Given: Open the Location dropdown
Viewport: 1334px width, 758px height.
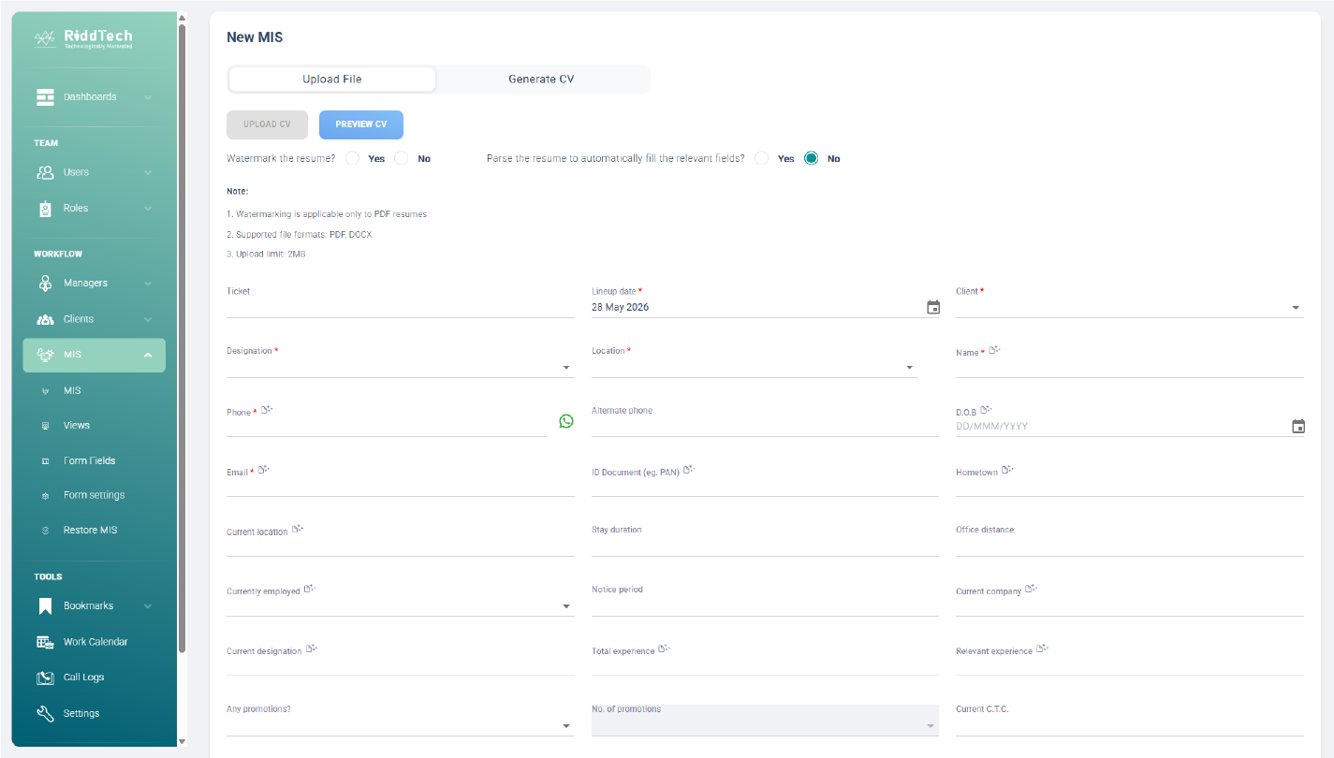Looking at the screenshot, I should [x=755, y=367].
